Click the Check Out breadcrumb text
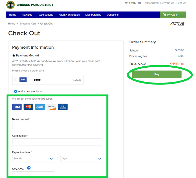Viewport: 196px width, 178px height. (46, 24)
